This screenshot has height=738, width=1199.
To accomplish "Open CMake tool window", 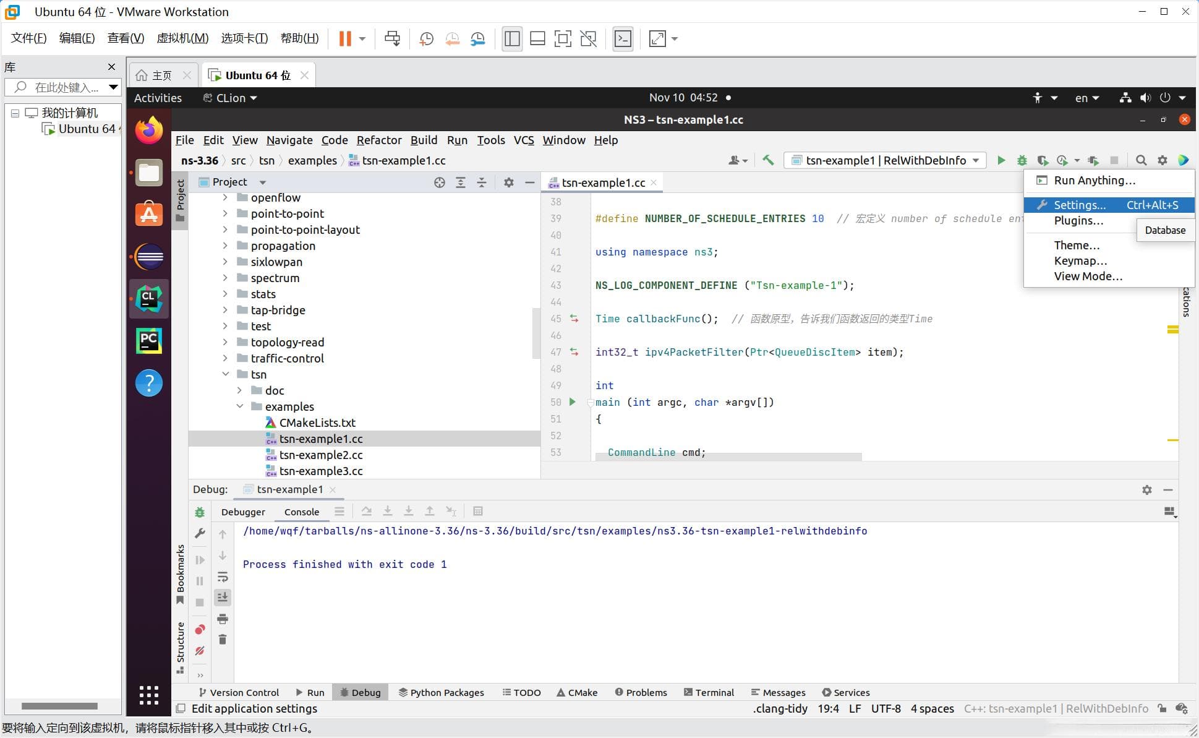I will [577, 692].
